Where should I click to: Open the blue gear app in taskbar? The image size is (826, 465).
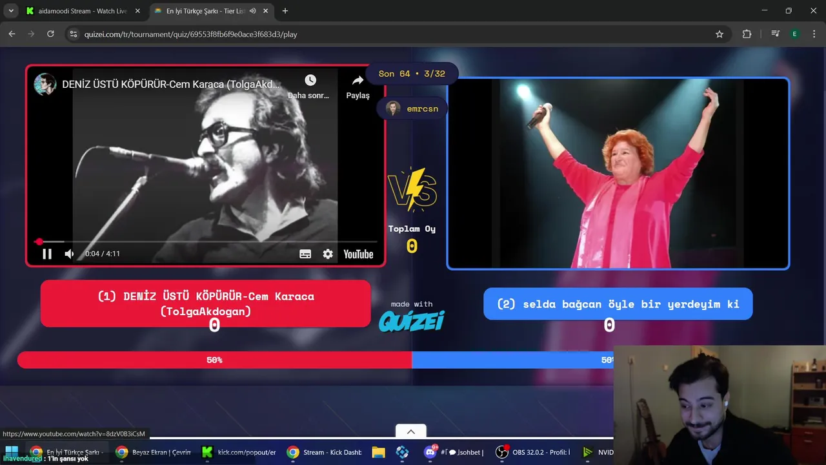click(402, 452)
